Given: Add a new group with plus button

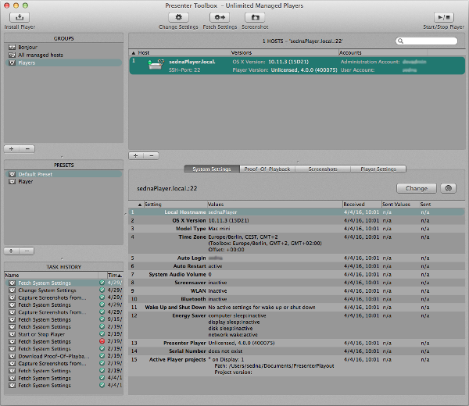Looking at the screenshot, I should 12,149.
